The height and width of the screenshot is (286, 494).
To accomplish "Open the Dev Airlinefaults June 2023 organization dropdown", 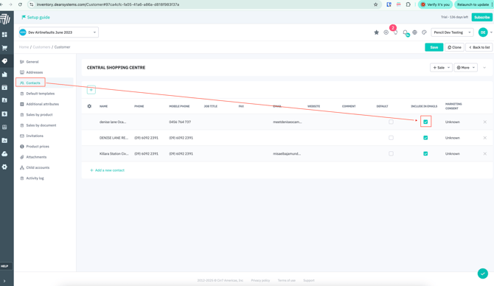I will [58, 32].
